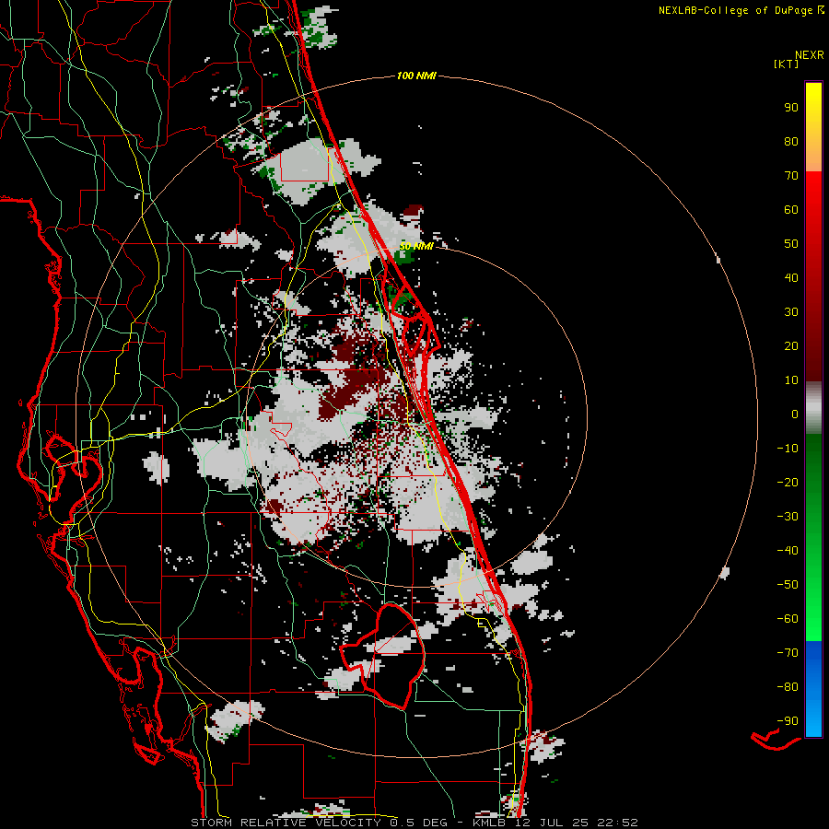829x829 pixels.
Task: Select the -10 value on velocity scale
Action: click(788, 449)
